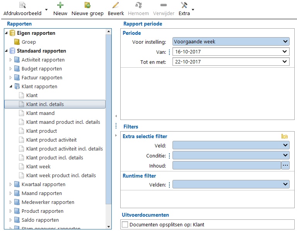Screen dimensions: 297x231
Task: Click the report tree vertical scrollbar
Action: [x=108, y=116]
